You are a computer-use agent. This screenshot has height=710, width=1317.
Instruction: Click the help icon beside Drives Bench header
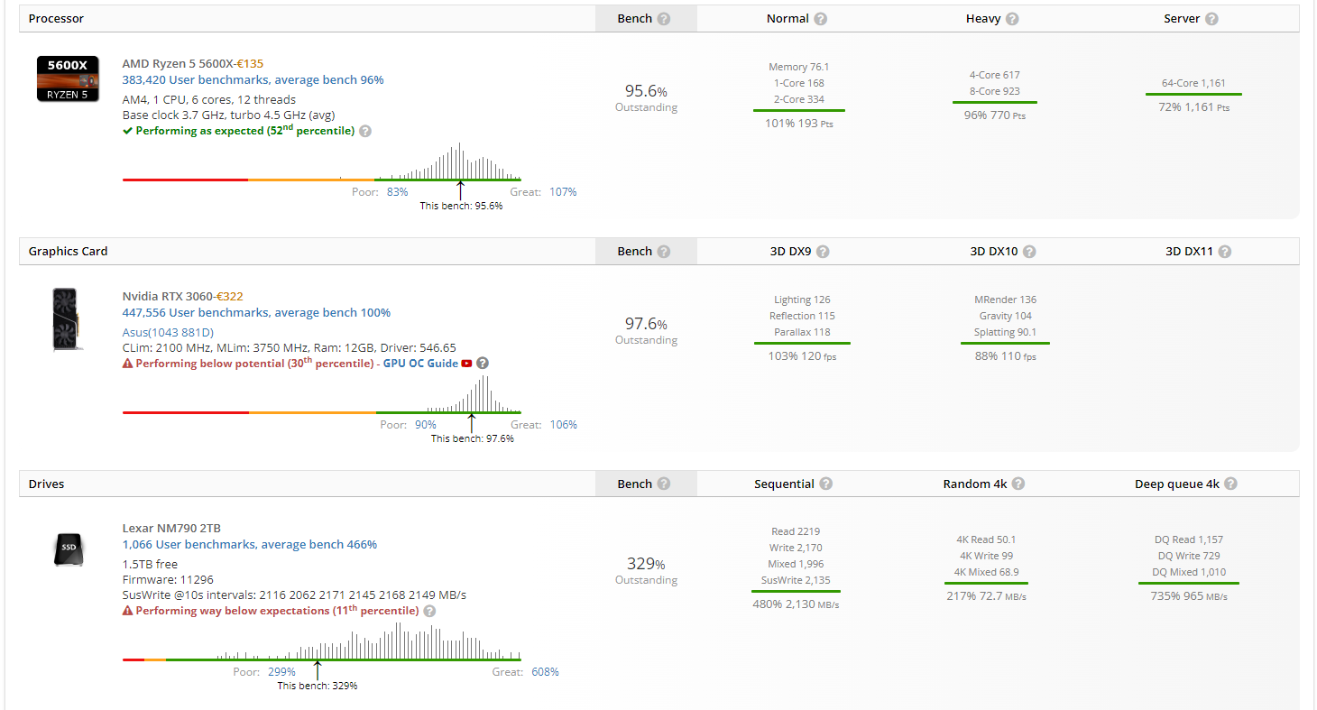tap(664, 484)
